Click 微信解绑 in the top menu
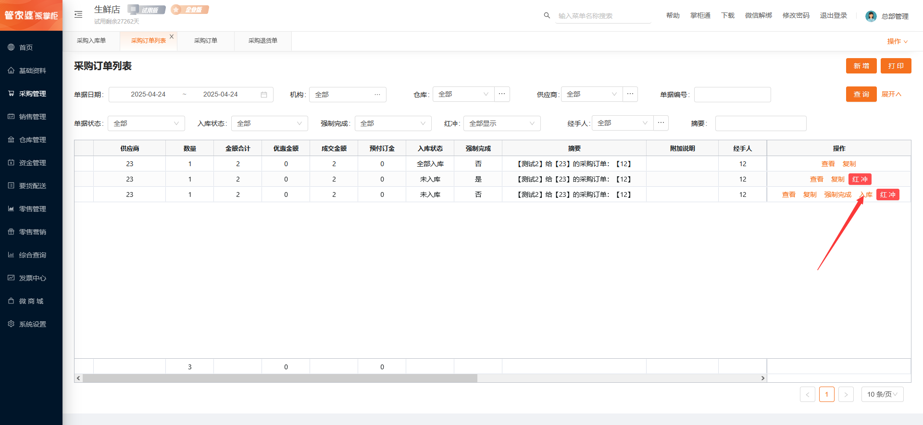Screen dimensions: 923x425 (x=759, y=15)
